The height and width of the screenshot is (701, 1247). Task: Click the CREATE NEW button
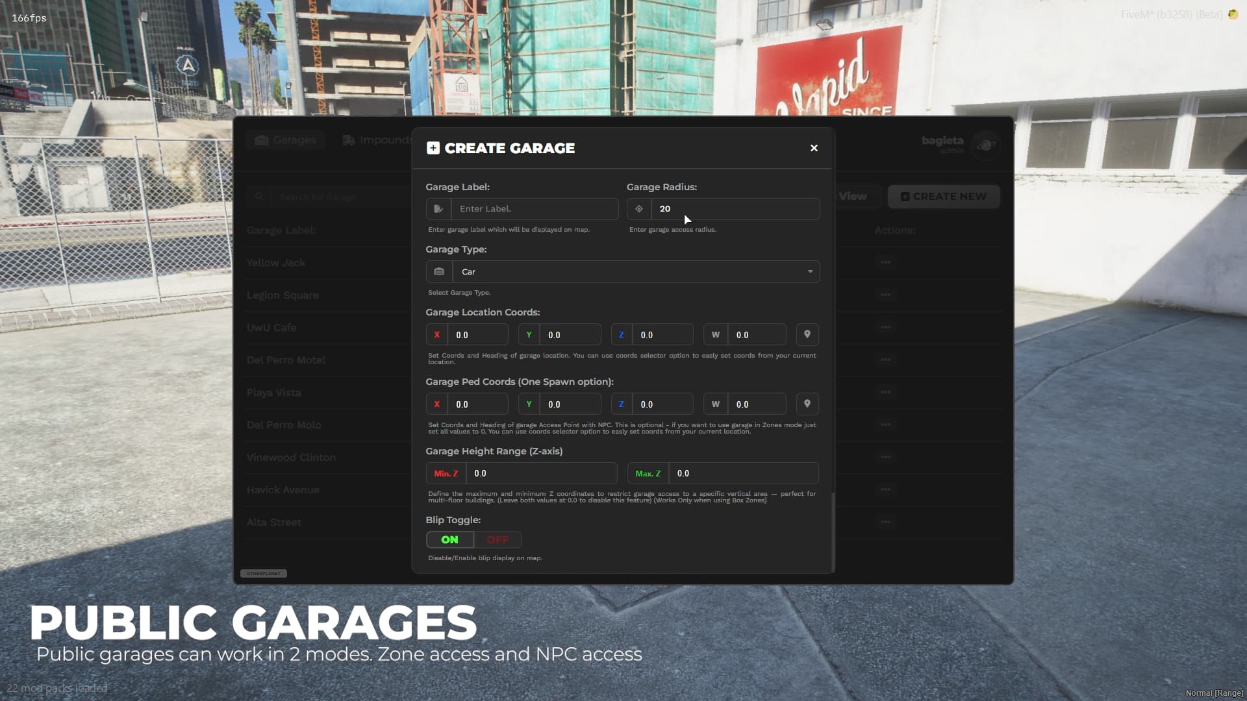click(944, 197)
